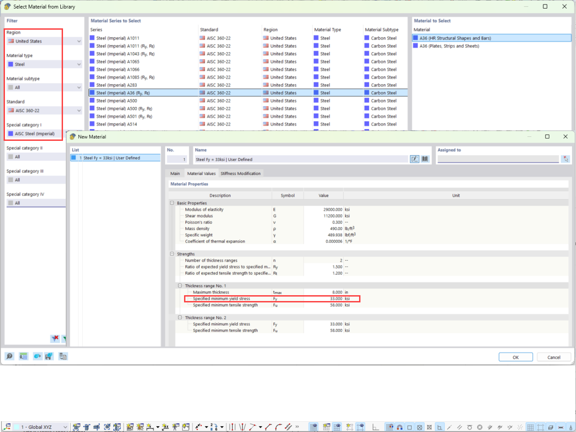
Task: Select A36 (HR Structural Shapes and Bars) material
Action: point(492,38)
